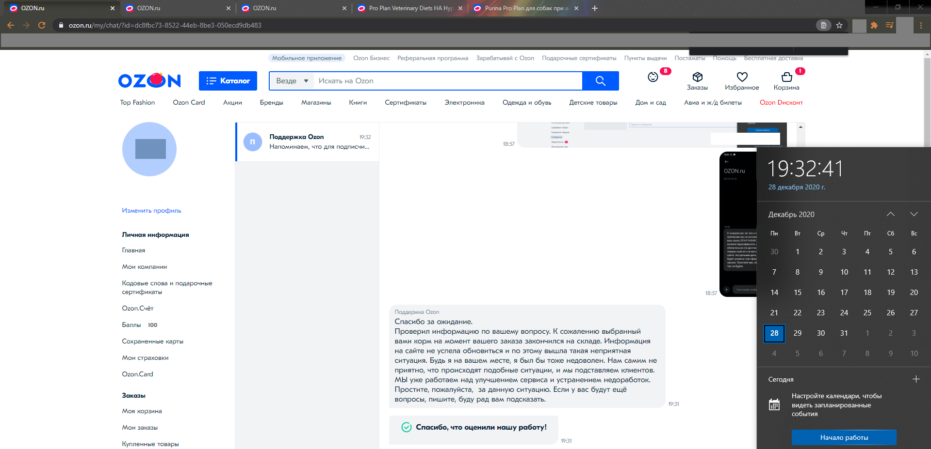Select Книги category
Viewport: 931px width, 449px height.
(x=358, y=102)
